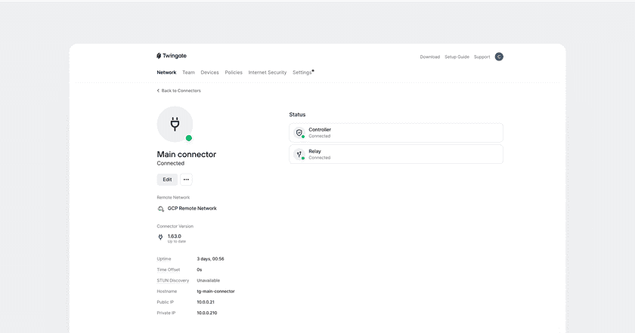The height and width of the screenshot is (333, 635).
Task: Go to the Policies tab
Action: [x=234, y=72]
